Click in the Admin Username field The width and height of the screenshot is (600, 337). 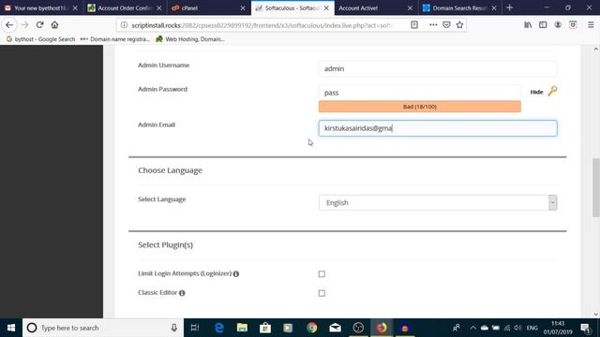(x=438, y=68)
